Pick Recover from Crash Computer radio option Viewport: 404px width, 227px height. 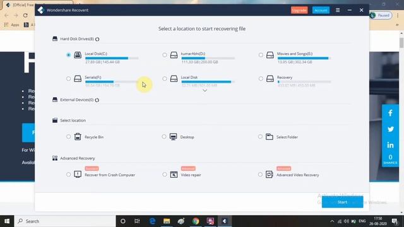pos(68,175)
